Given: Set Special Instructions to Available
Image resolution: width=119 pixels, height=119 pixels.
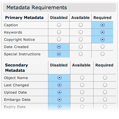Looking at the screenshot, I should pyautogui.click(x=81, y=54).
